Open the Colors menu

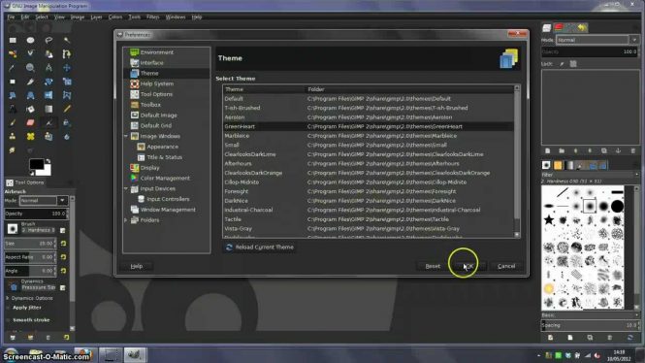pos(115,16)
